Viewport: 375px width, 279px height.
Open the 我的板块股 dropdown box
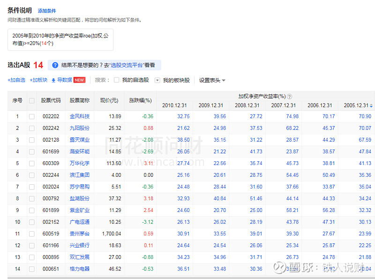(x=157, y=80)
